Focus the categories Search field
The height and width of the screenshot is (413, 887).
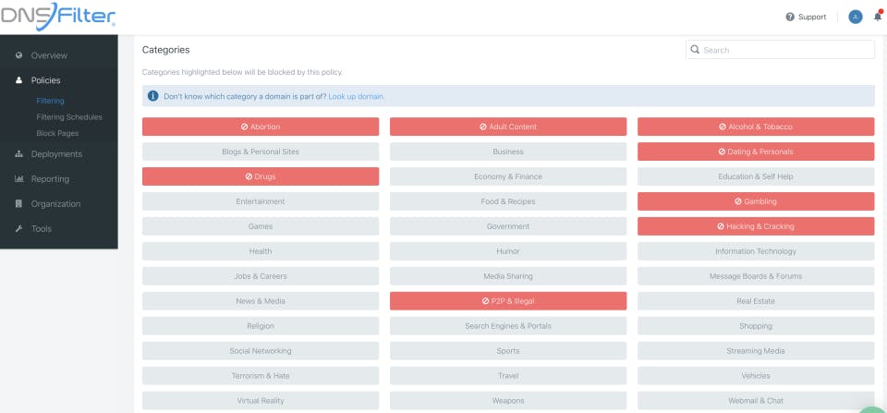click(785, 50)
